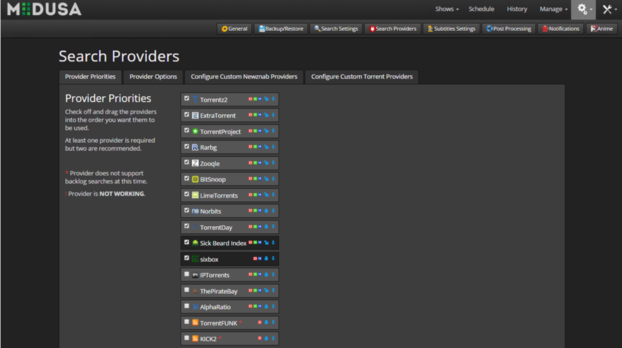
Task: Click the Medusa logo
Action: [x=44, y=9]
